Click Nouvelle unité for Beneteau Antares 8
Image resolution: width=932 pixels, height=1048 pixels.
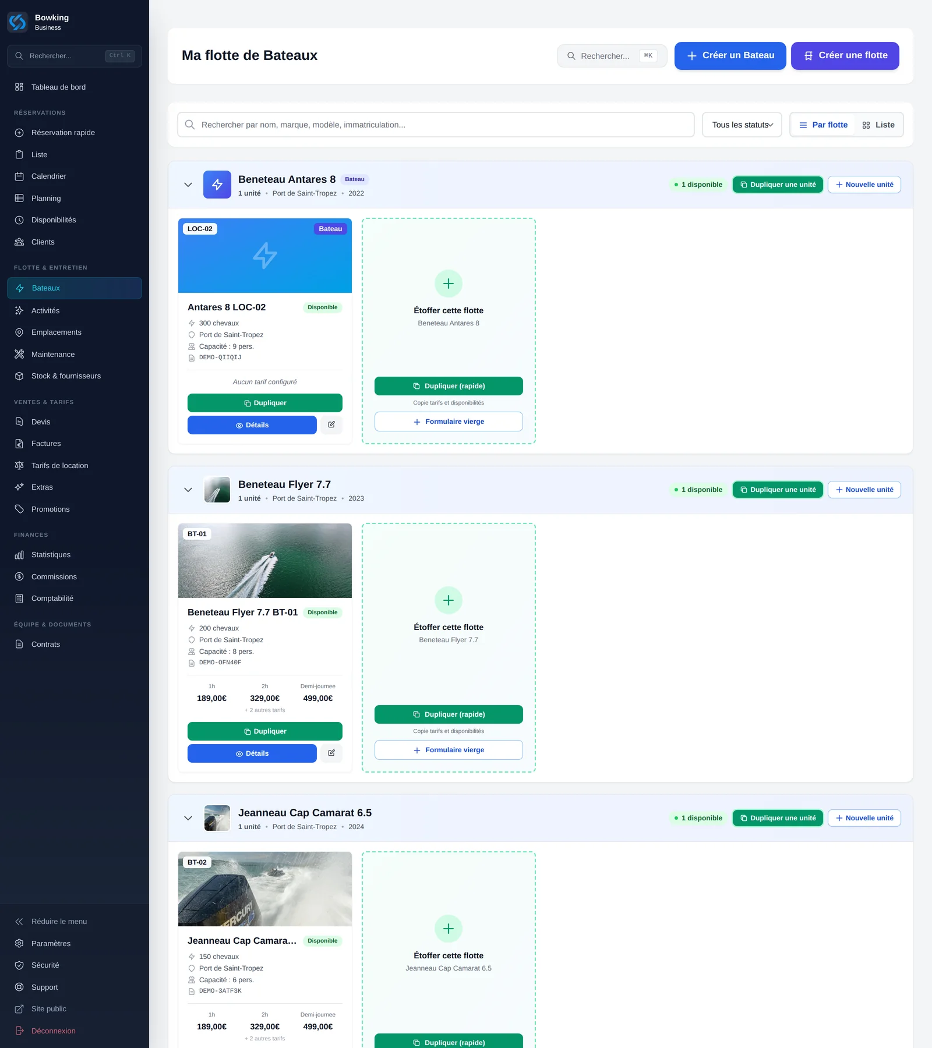click(864, 185)
